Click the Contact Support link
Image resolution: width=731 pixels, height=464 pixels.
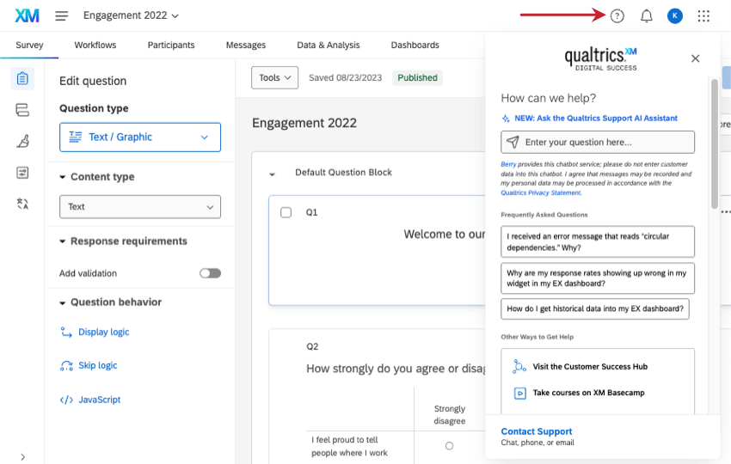536,431
